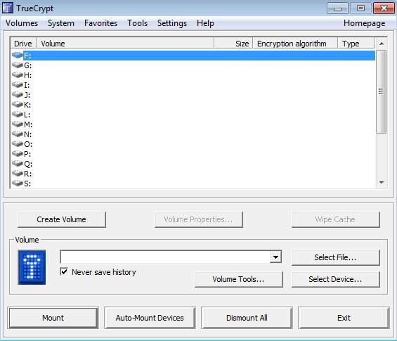Image resolution: width=397 pixels, height=341 pixels.
Task: Select the I: drive icon
Action: 18,85
